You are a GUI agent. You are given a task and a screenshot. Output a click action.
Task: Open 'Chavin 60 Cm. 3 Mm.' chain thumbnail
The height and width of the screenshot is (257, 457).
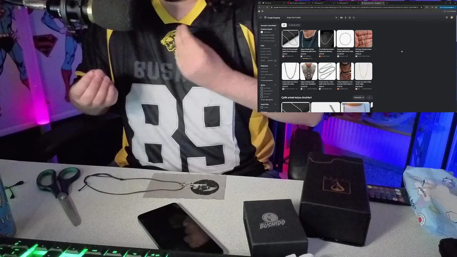[327, 71]
